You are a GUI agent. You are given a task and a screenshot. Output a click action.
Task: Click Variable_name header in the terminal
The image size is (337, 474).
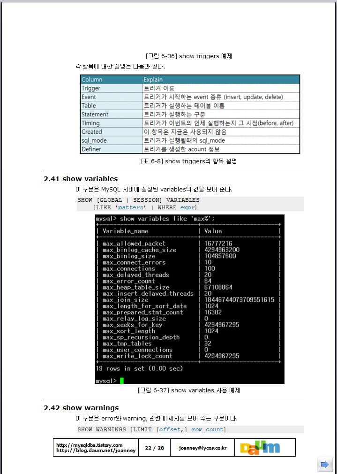125,231
